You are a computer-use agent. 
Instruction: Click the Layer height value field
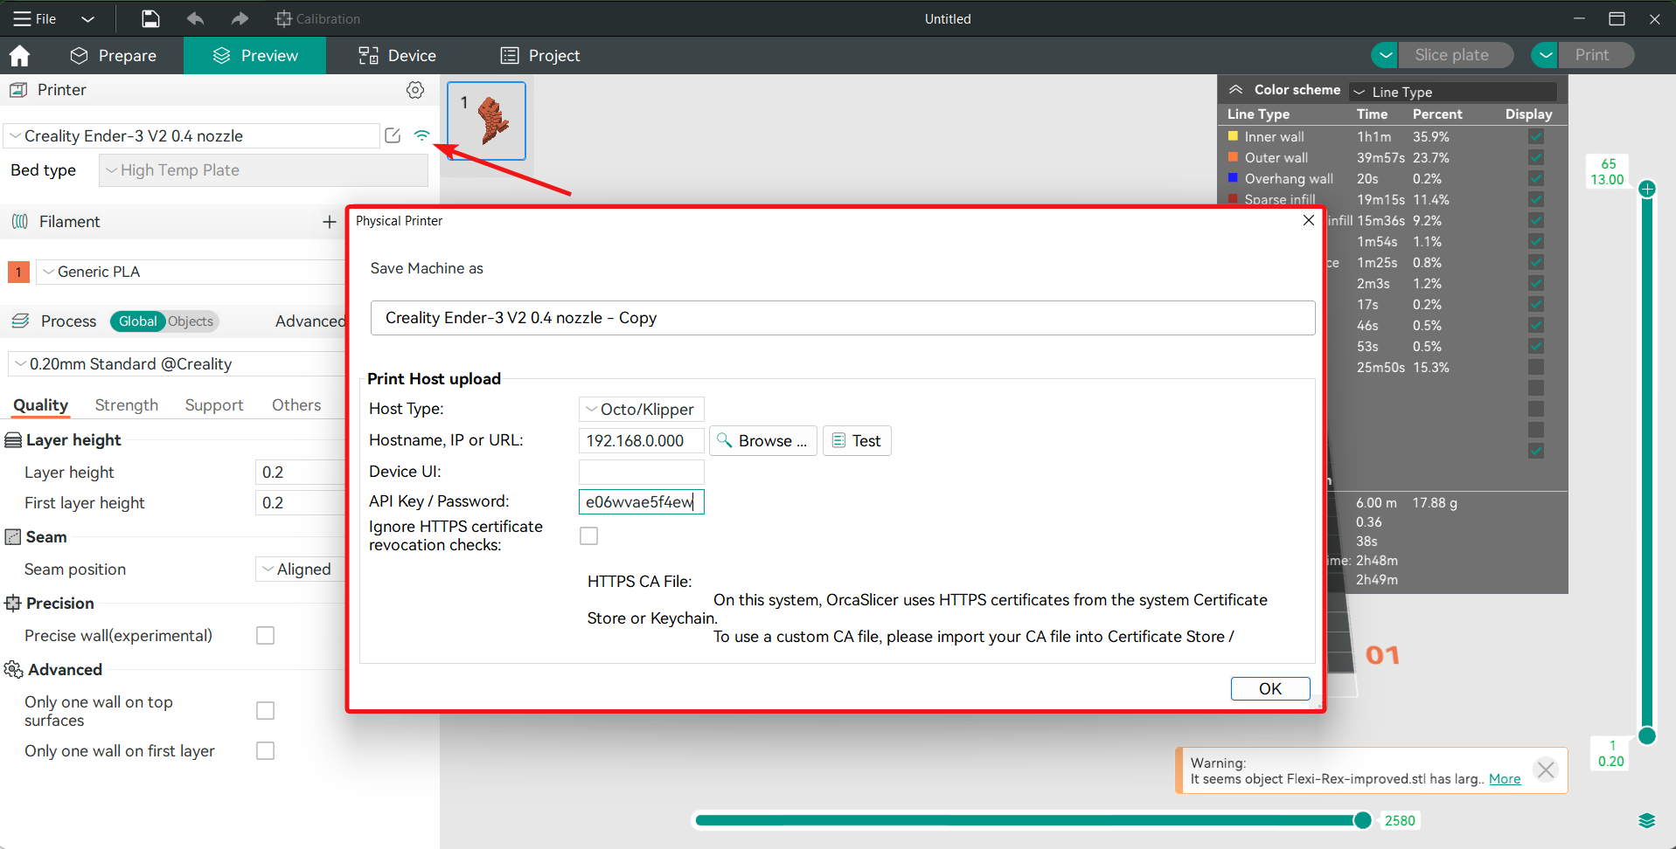[301, 473]
